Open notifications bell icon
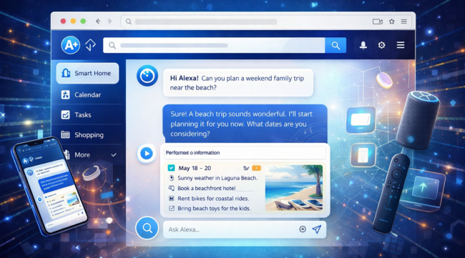465x258 pixels. point(363,45)
